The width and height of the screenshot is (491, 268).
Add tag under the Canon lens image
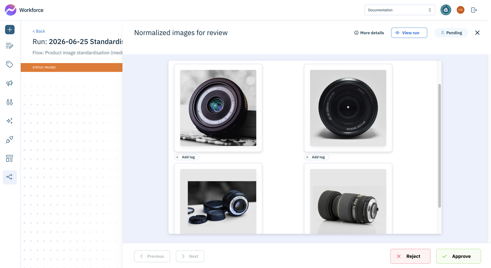click(186, 157)
